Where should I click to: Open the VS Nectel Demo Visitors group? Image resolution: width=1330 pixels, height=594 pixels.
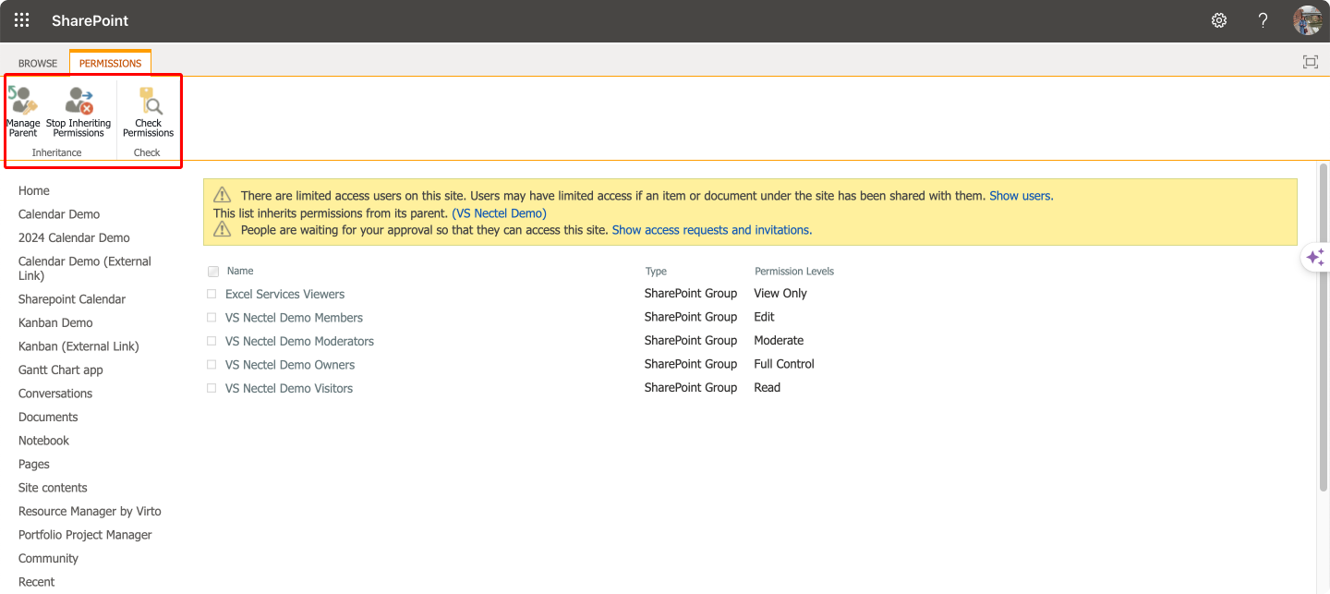tap(289, 388)
